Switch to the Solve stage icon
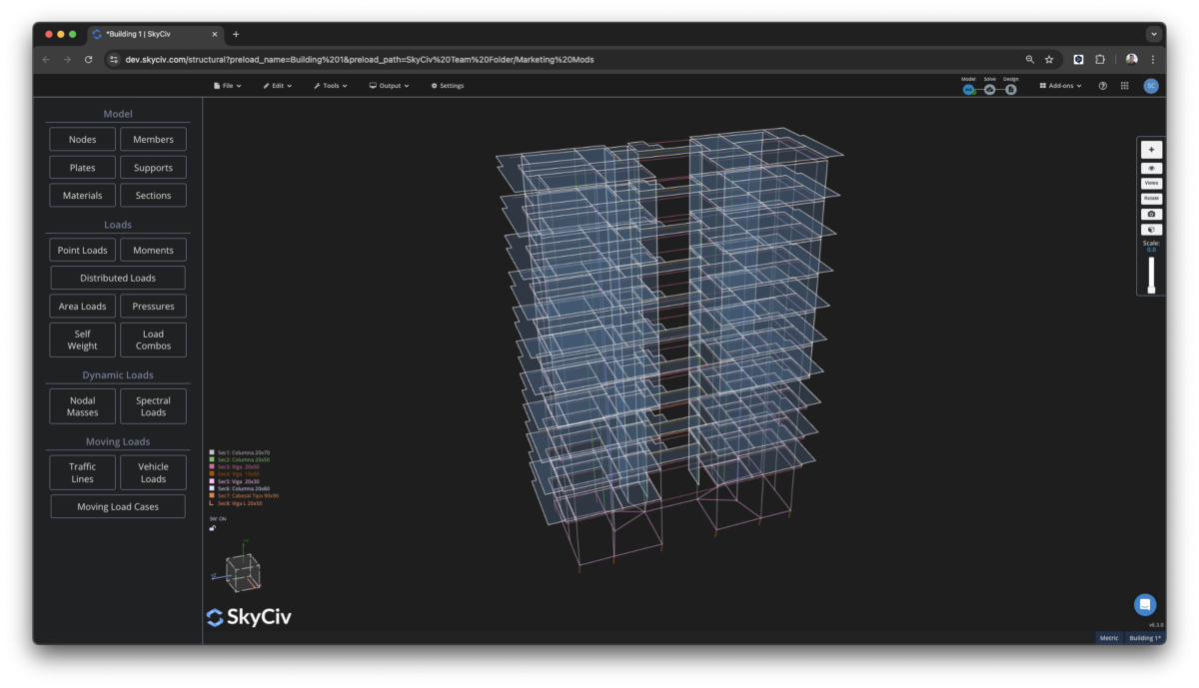The width and height of the screenshot is (1199, 688). [990, 89]
